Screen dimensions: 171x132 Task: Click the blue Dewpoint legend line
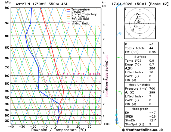coord(69,12)
